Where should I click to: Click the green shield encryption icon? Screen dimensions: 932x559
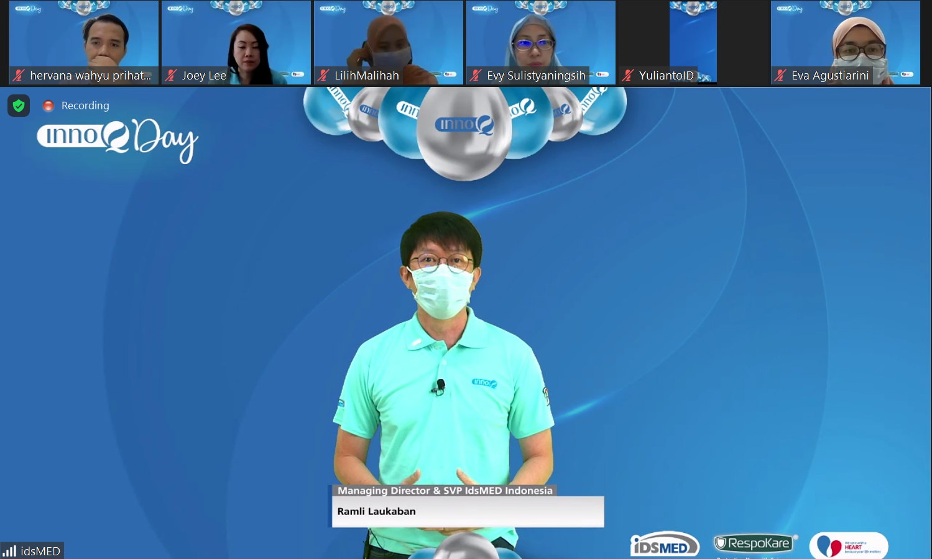(19, 106)
